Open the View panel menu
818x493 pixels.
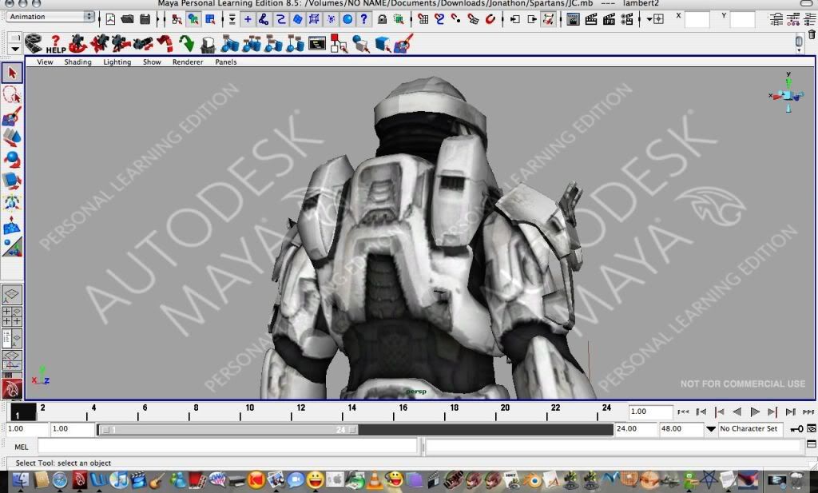(x=45, y=62)
